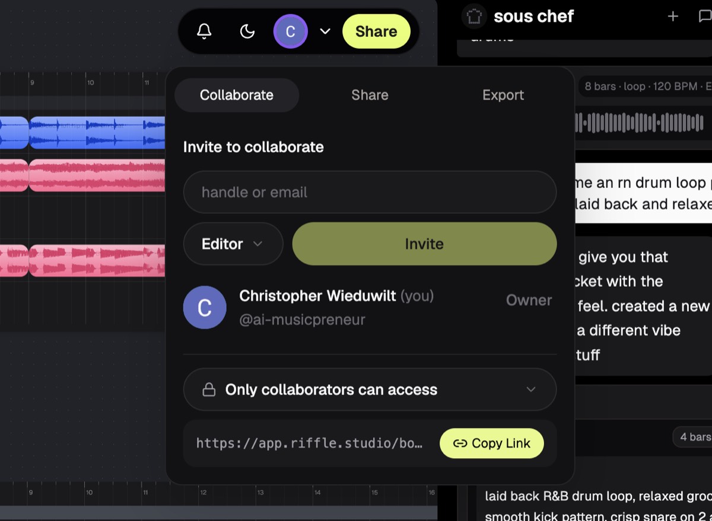Open the notifications bell
The height and width of the screenshot is (521, 712).
click(x=204, y=31)
